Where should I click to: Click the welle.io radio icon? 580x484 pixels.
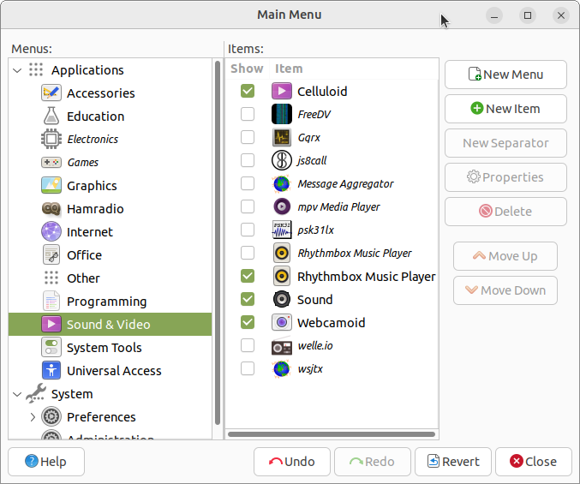pos(282,346)
